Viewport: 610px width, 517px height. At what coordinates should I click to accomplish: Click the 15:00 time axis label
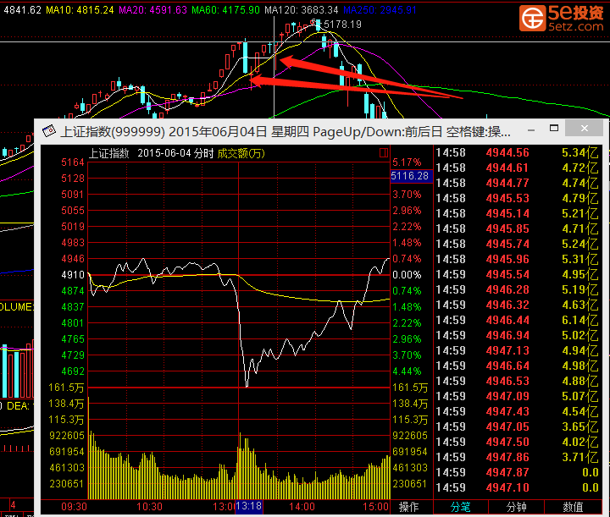click(376, 507)
